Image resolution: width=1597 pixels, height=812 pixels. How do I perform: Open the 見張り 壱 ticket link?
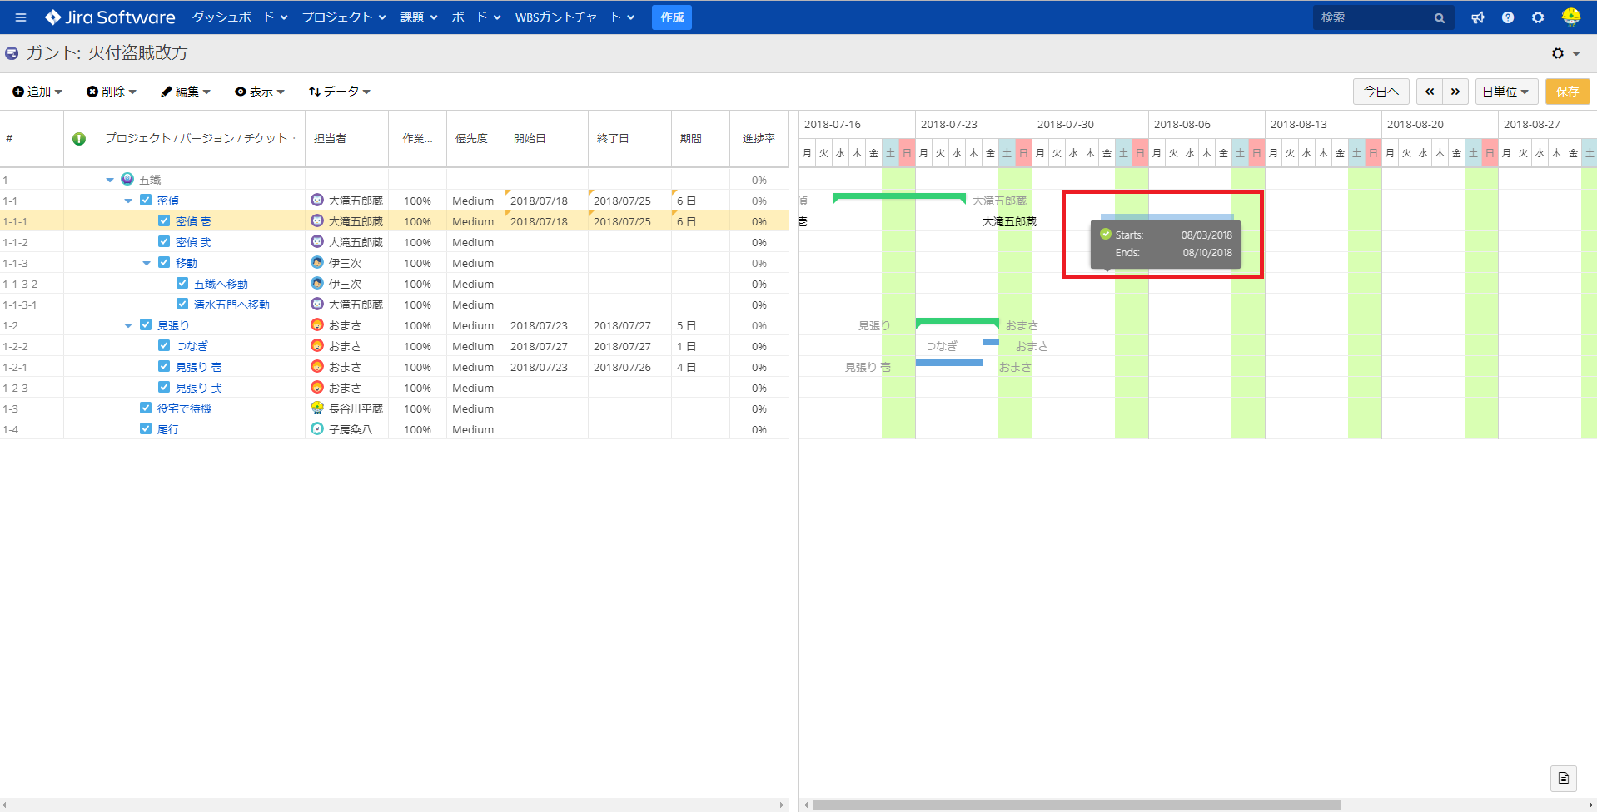(x=199, y=367)
